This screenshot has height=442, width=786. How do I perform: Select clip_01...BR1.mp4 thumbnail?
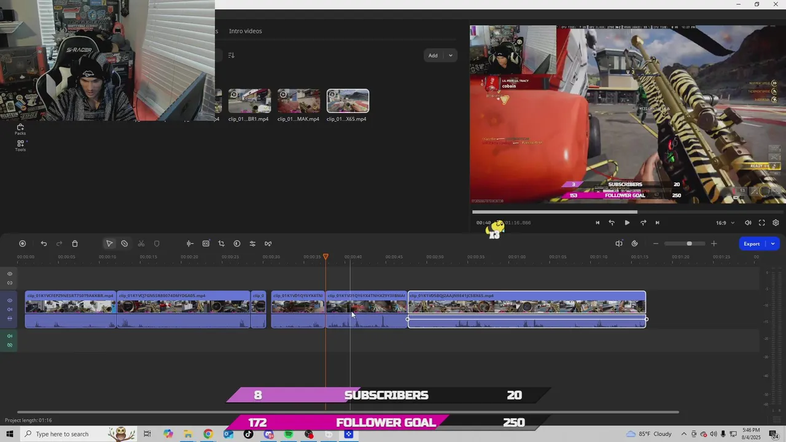(249, 101)
